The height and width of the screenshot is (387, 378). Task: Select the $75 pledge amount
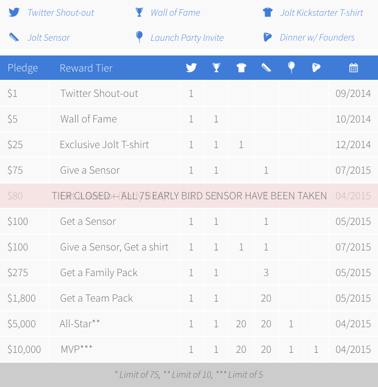point(15,170)
